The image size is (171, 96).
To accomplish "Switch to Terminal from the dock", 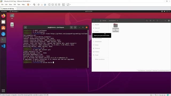I will pos(3,40).
